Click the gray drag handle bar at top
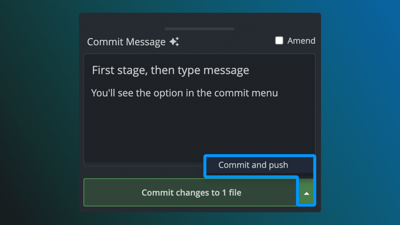The image size is (400, 225). coord(199,29)
